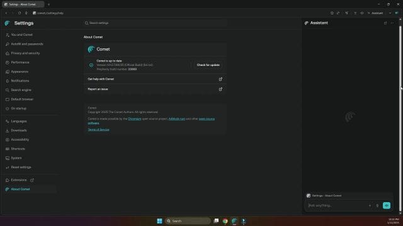Go to Accessibility settings

(x=20, y=139)
